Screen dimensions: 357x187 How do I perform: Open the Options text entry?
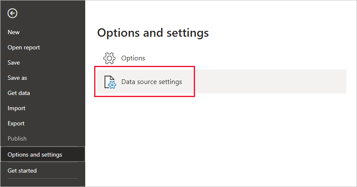[133, 58]
